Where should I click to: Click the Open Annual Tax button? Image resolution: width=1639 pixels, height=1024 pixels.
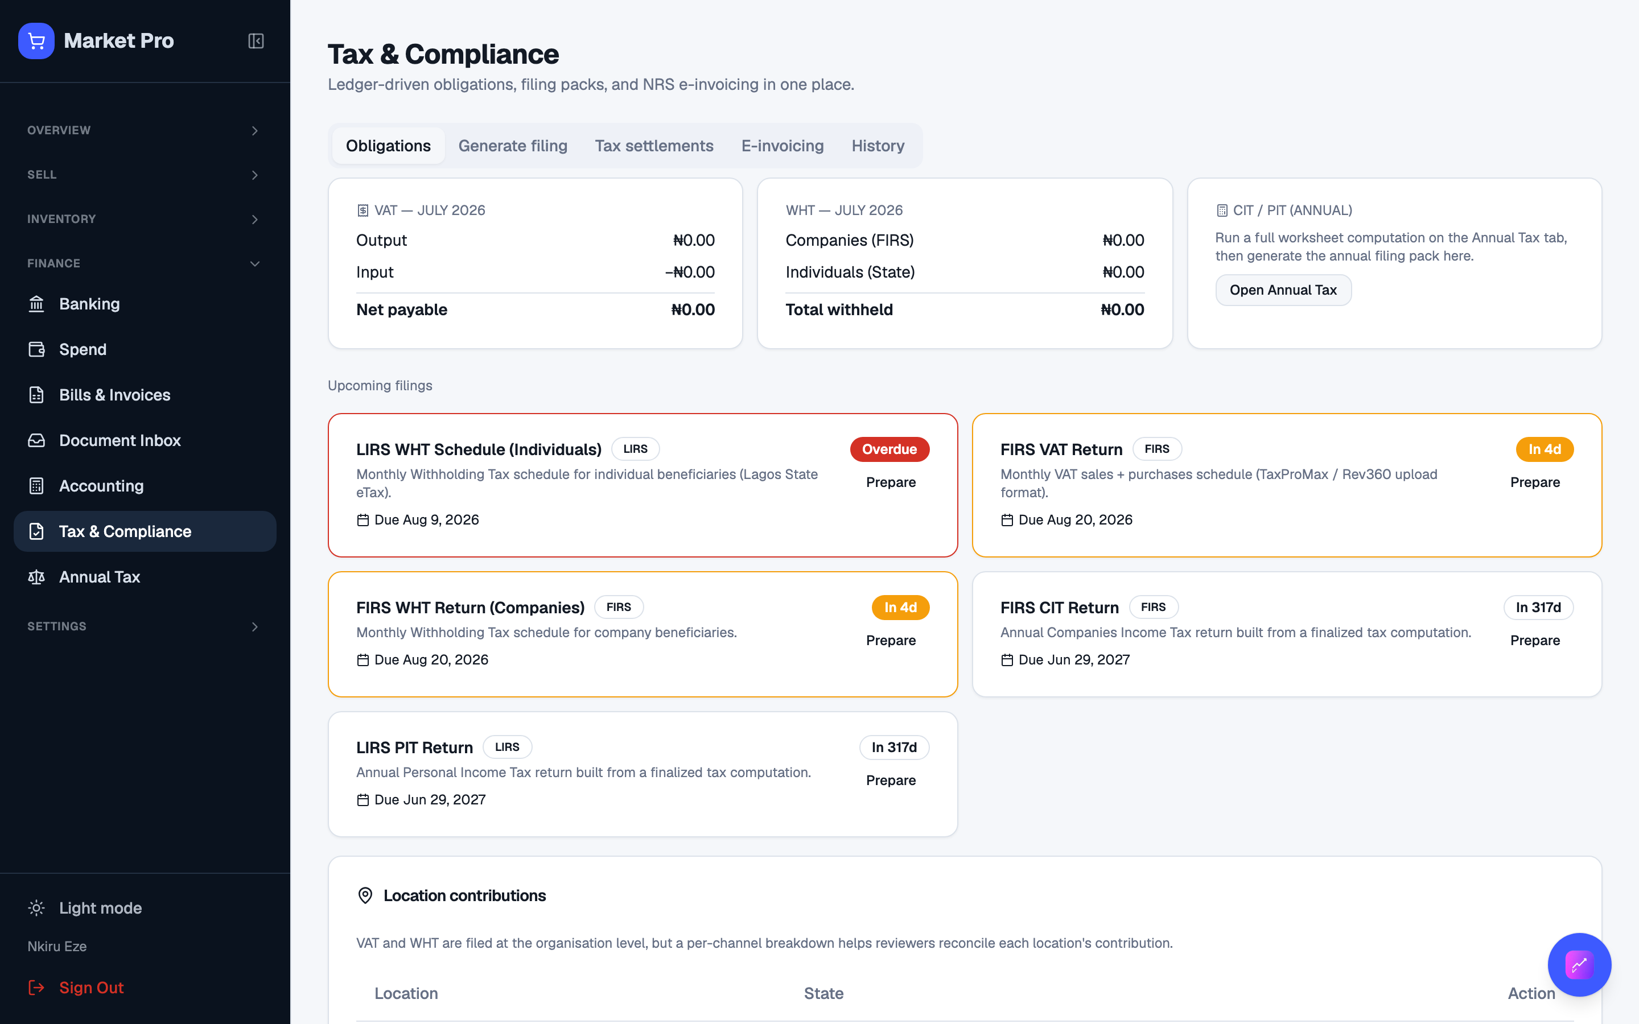[1283, 290]
